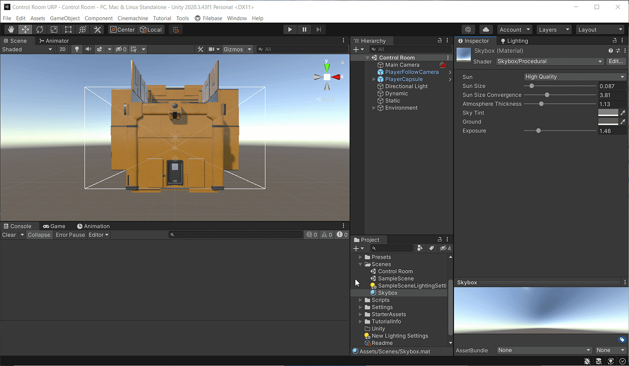629x366 pixels.
Task: Open the Shaded draw mode dropdown
Action: 27,49
